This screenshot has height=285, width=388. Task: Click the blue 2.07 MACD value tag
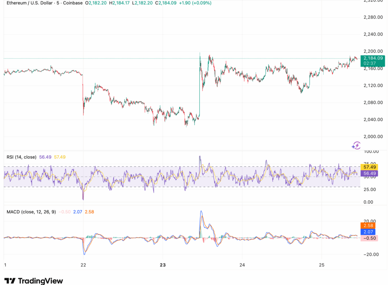(x=368, y=232)
